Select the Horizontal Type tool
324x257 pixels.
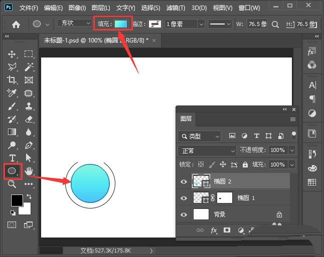click(12, 158)
